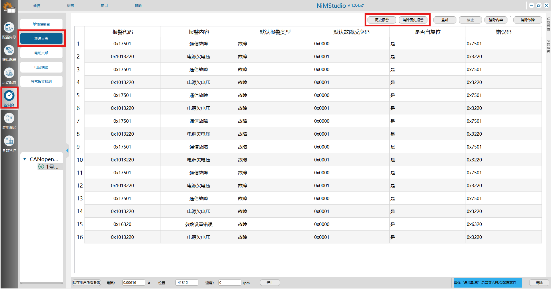The height and width of the screenshot is (289, 551).
Task: Click the 速度 value field
Action: click(230, 282)
